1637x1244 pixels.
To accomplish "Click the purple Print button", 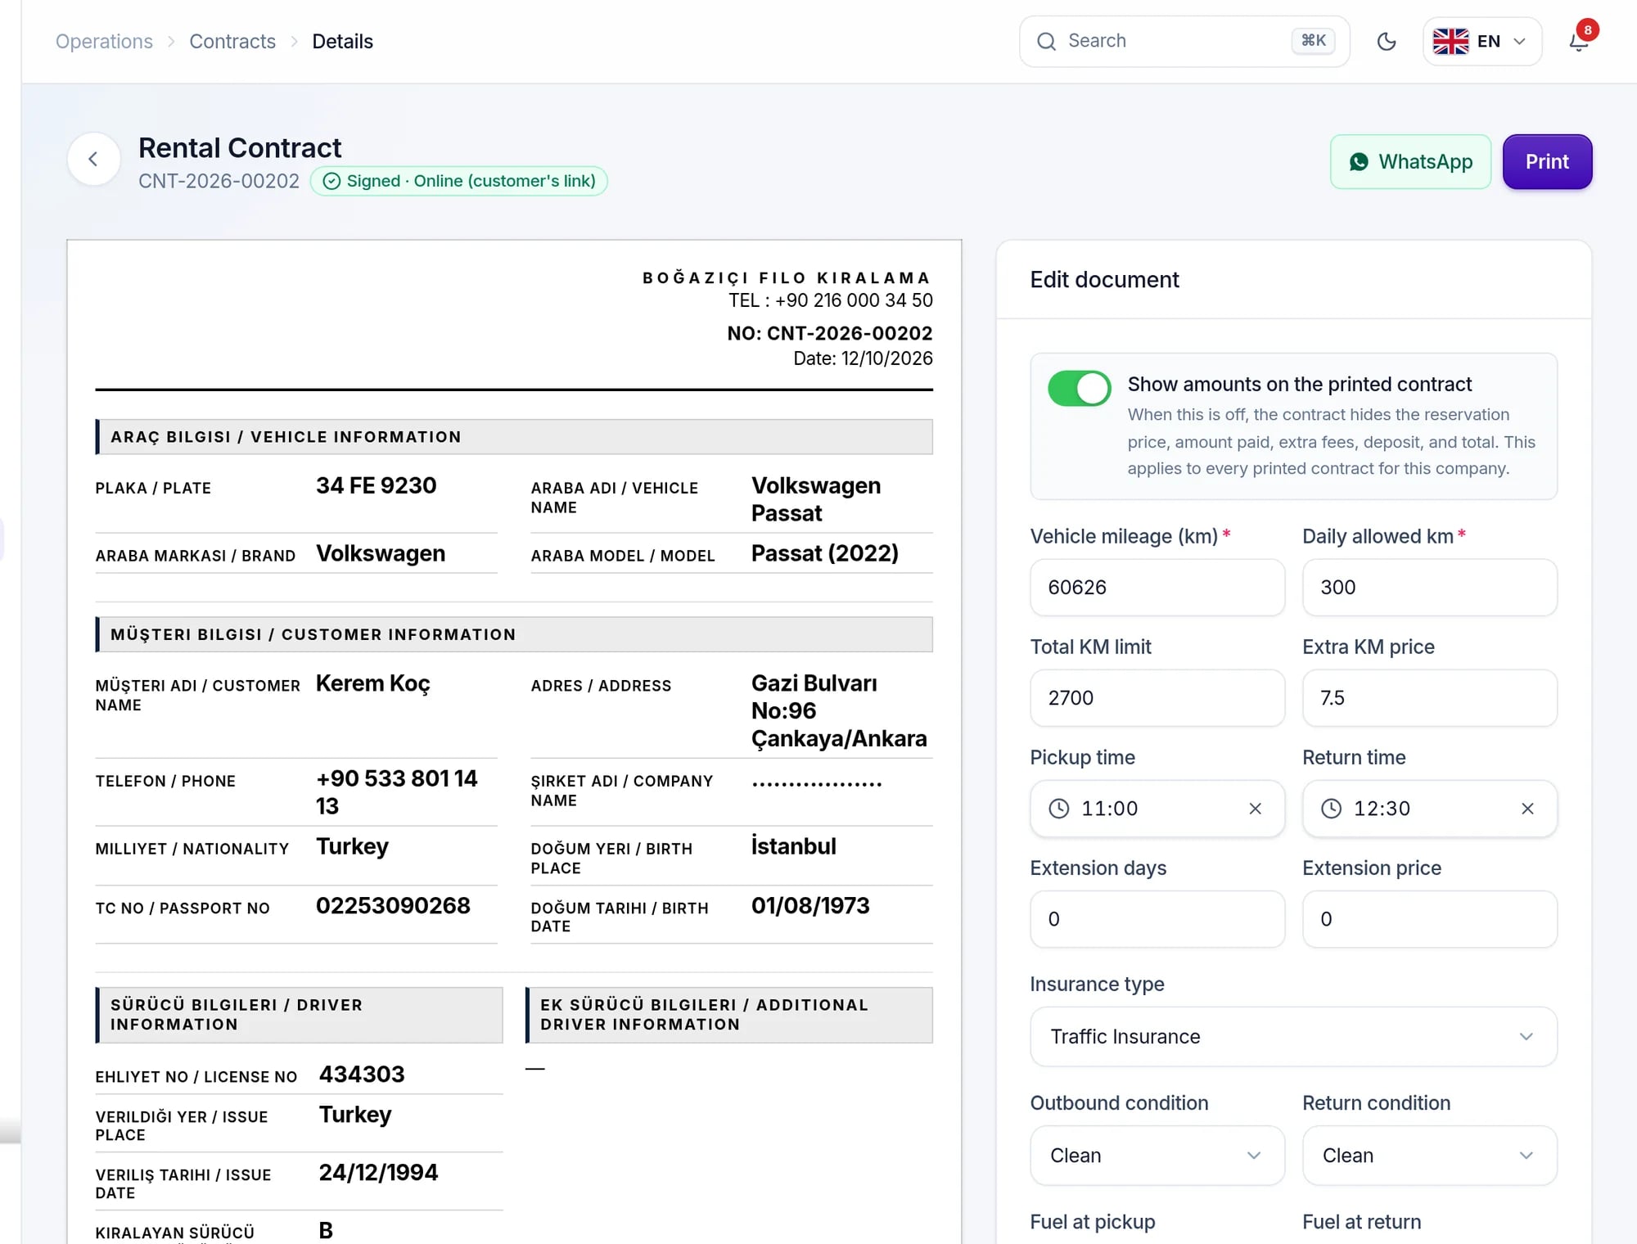I will [x=1547, y=162].
